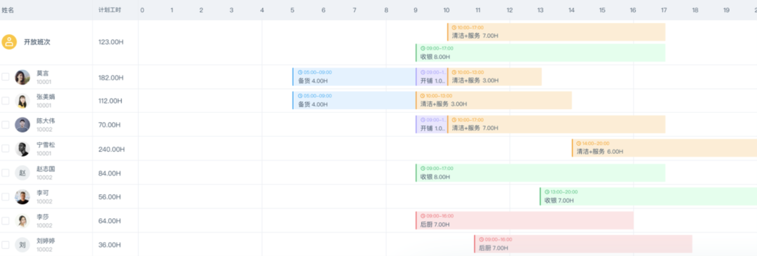This screenshot has width=757, height=256.
Task: Open 陈大伟's 10:00-17:00 清洁+服务 7.00H shift
Action: 556,125
